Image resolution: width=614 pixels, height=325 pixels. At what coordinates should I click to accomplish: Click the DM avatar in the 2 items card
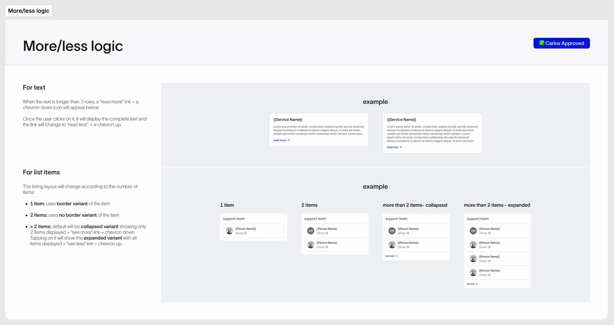coord(311,231)
